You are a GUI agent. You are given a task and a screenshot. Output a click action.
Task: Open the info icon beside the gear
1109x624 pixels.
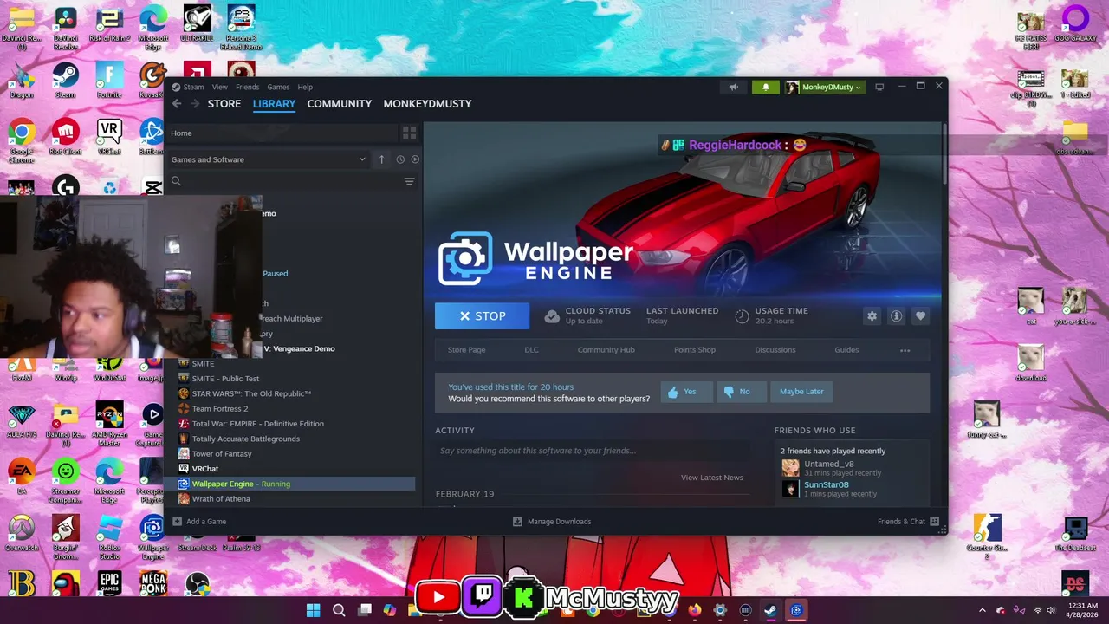[x=896, y=316]
